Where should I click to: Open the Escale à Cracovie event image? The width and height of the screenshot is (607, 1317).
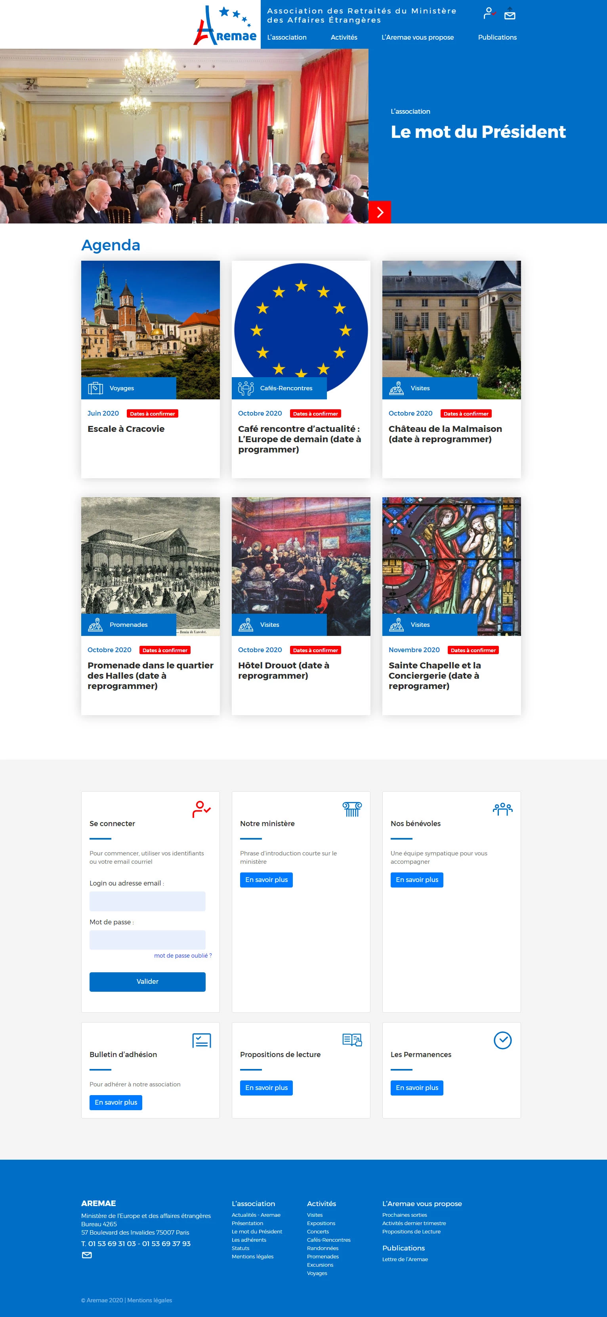[150, 330]
